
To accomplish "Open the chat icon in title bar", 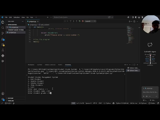I will pyautogui.click(x=109, y=17).
